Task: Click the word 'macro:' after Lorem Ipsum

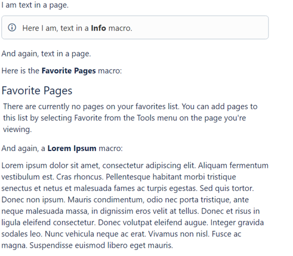Action: (110, 149)
